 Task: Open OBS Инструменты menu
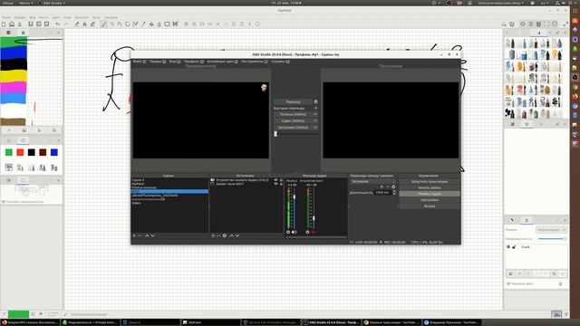coord(255,62)
